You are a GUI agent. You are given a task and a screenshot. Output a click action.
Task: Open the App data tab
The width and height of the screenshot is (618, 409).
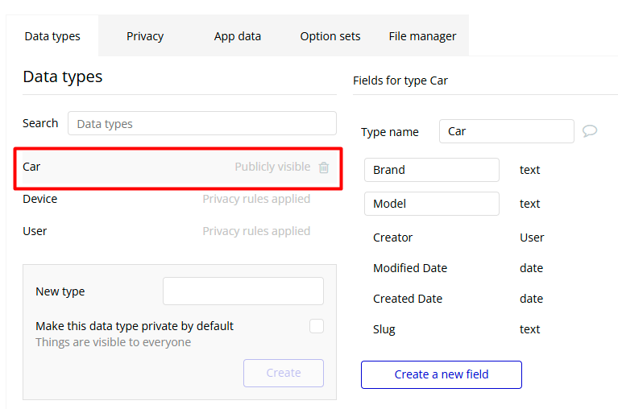238,36
